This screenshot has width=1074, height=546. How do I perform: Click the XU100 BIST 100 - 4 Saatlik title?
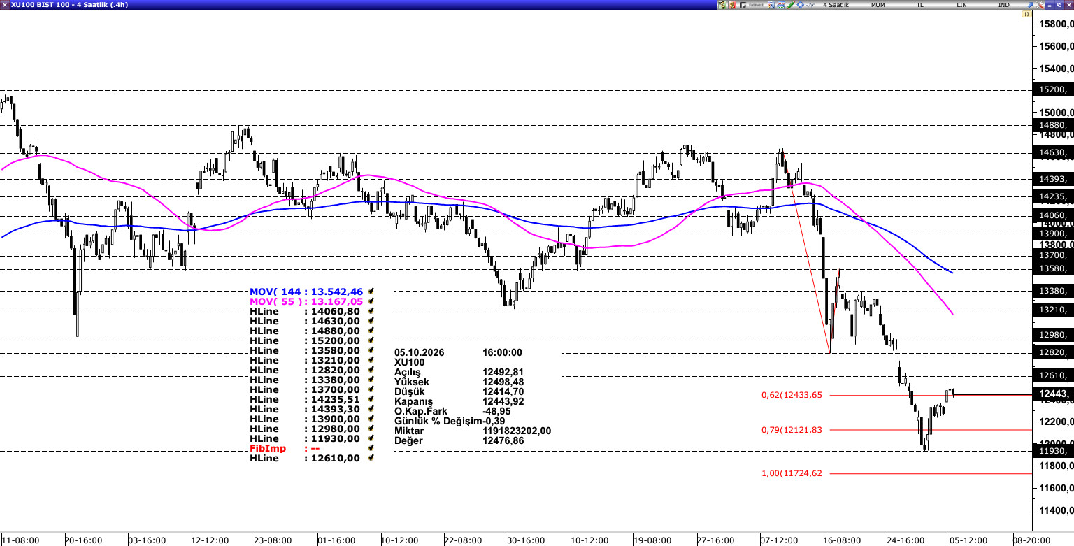[69, 4]
